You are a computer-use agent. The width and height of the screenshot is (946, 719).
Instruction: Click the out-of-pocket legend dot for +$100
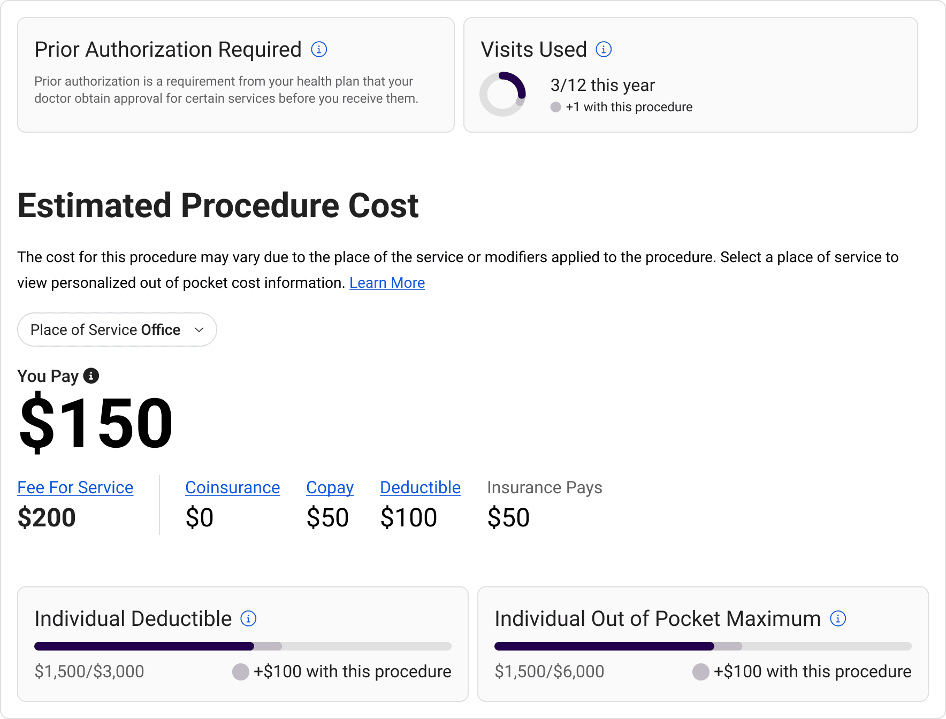701,672
